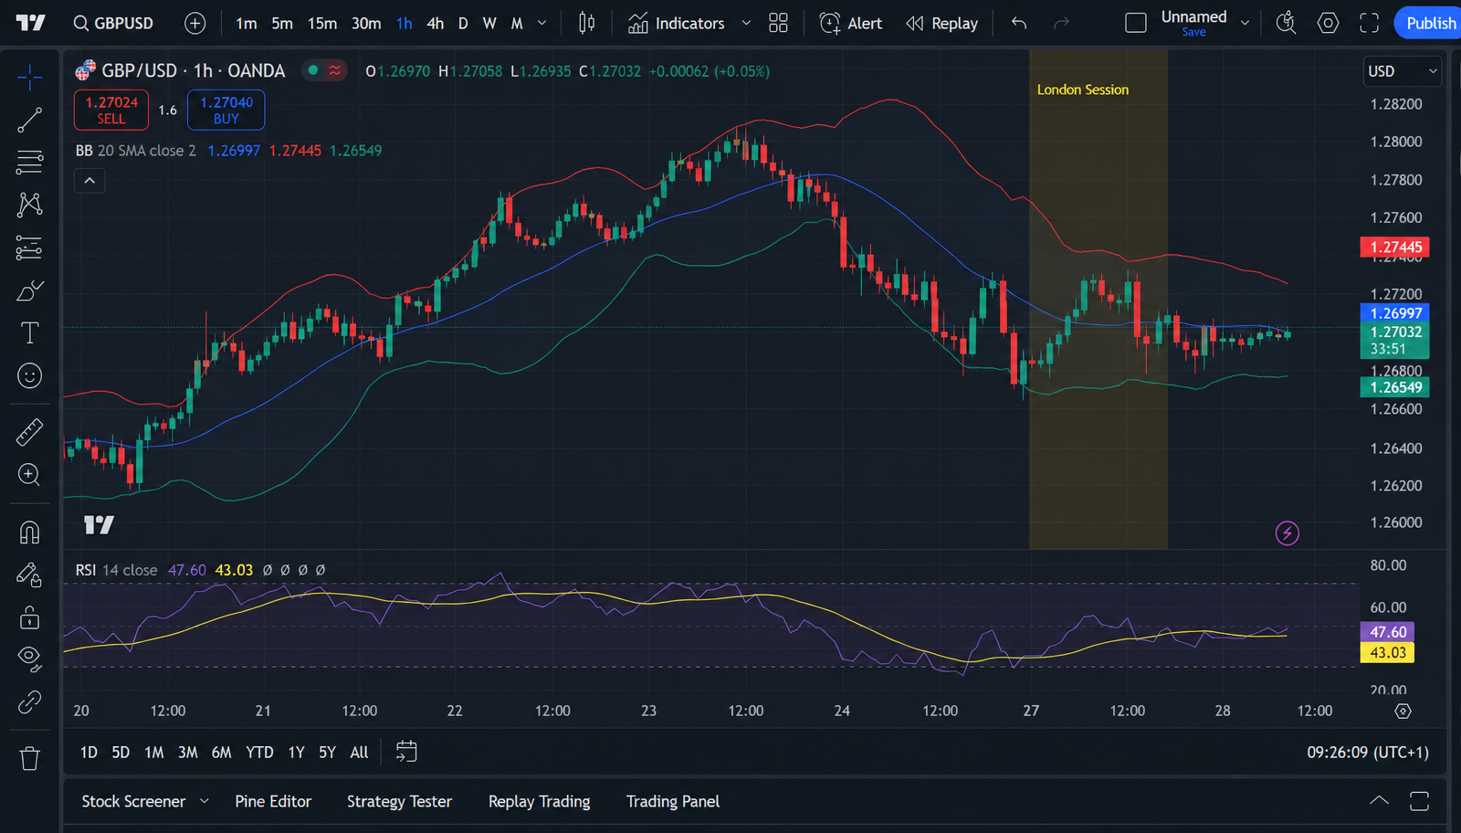Viewport: 1461px width, 833px height.
Task: Select the 1M date range
Action: coord(154,752)
